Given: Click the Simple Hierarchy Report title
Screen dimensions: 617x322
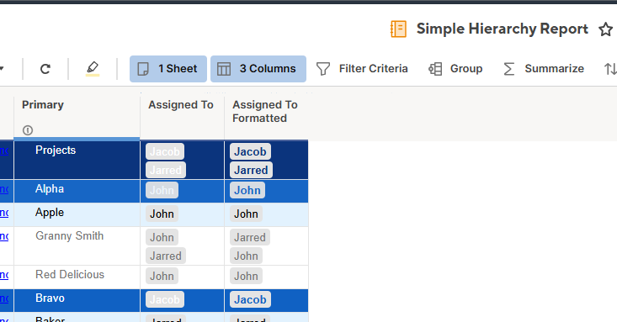Looking at the screenshot, I should (502, 29).
